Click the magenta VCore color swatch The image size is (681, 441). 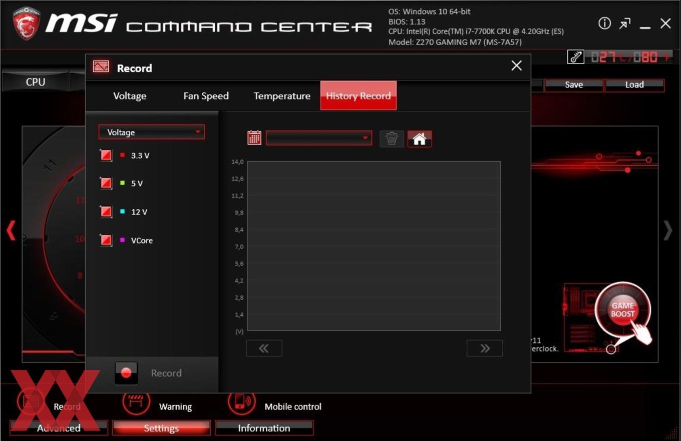tap(123, 240)
